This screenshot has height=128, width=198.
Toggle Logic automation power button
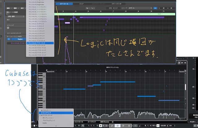pos(9,39)
